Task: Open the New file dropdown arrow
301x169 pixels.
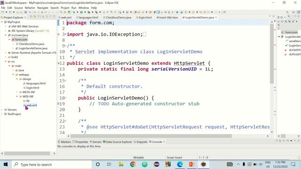Action: [x=6, y=12]
